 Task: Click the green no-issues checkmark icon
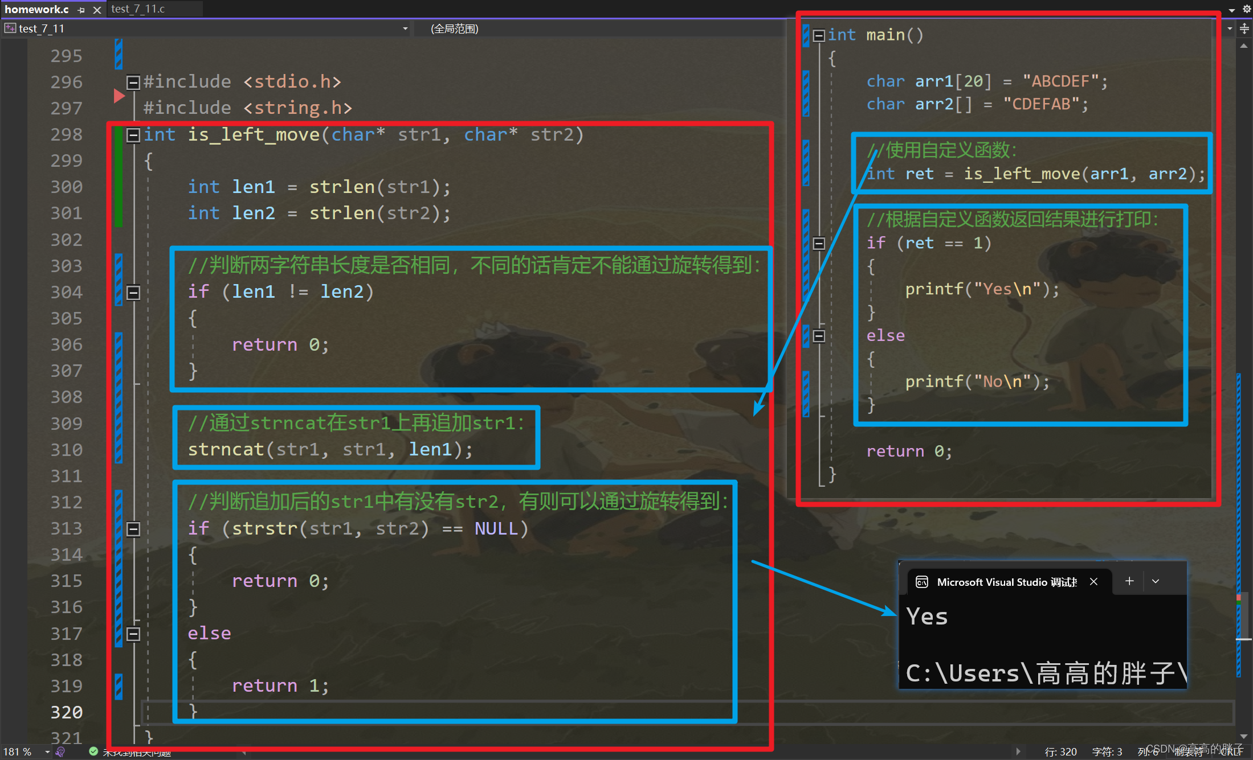(x=93, y=752)
